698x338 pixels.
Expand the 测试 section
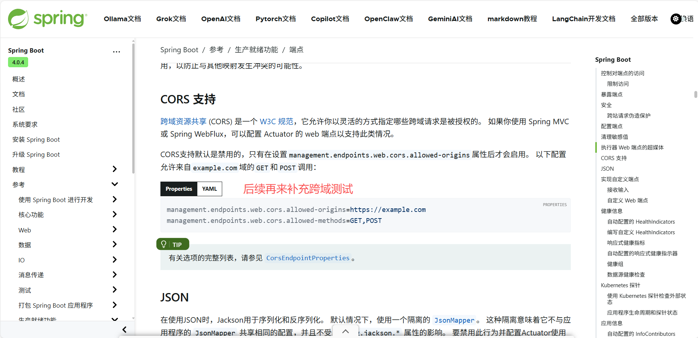(115, 289)
